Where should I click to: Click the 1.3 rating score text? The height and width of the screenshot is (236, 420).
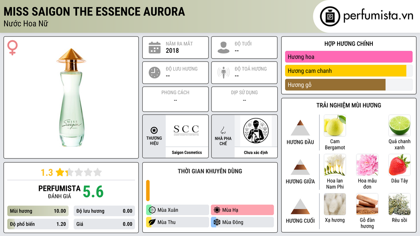47,172
